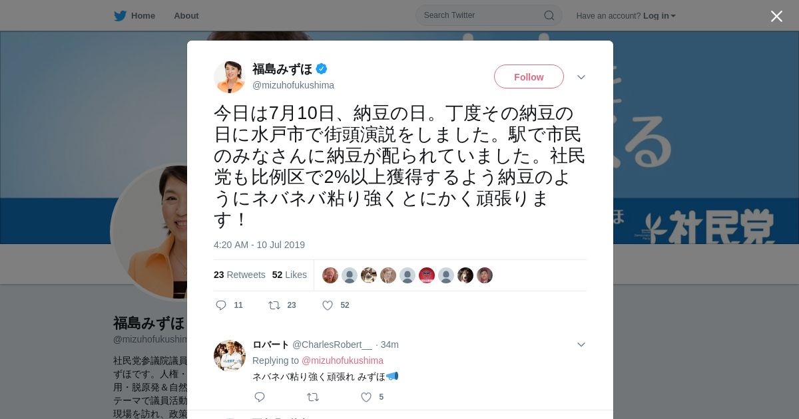Click the Twitter bird Home icon
The height and width of the screenshot is (419, 799).
[120, 15]
